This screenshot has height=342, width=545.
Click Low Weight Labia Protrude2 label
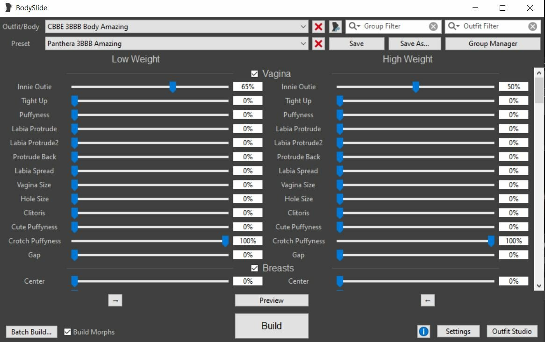click(x=34, y=143)
